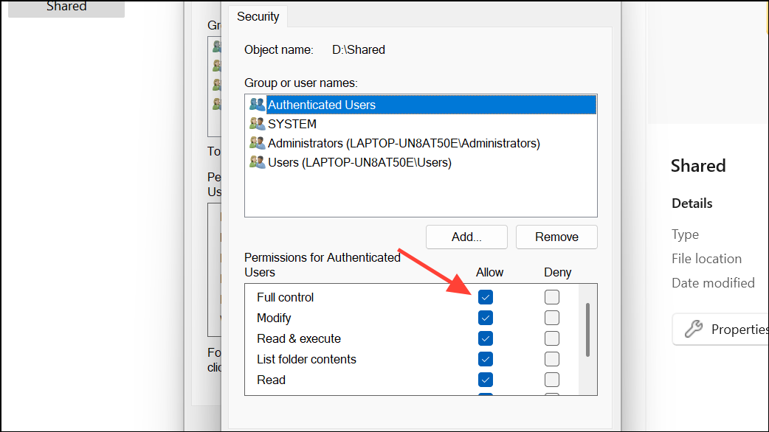Toggle Allow for List folder contents
This screenshot has width=769, height=432.
click(486, 359)
